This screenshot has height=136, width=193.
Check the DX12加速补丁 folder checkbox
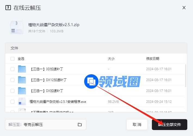point(13,80)
